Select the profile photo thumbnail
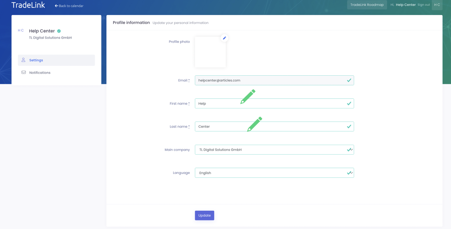 [x=210, y=52]
